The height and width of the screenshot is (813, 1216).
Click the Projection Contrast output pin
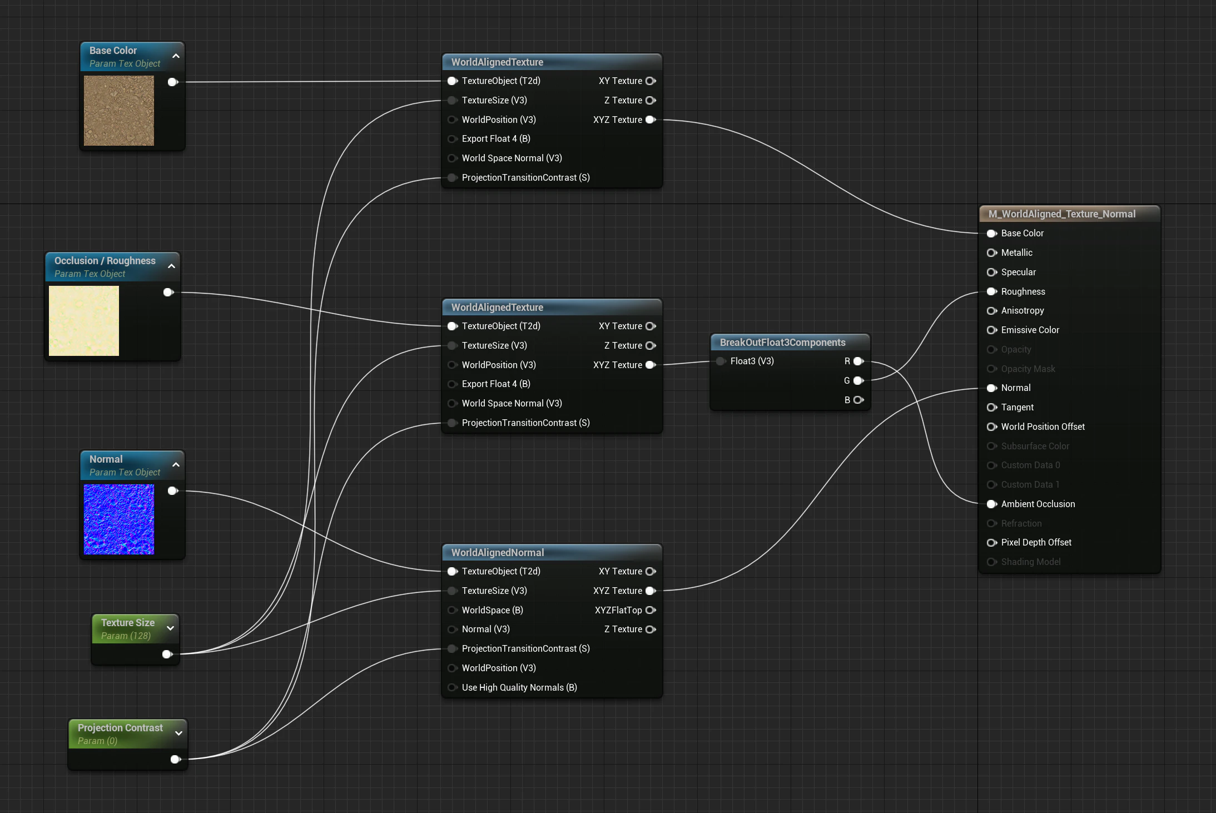click(x=176, y=760)
